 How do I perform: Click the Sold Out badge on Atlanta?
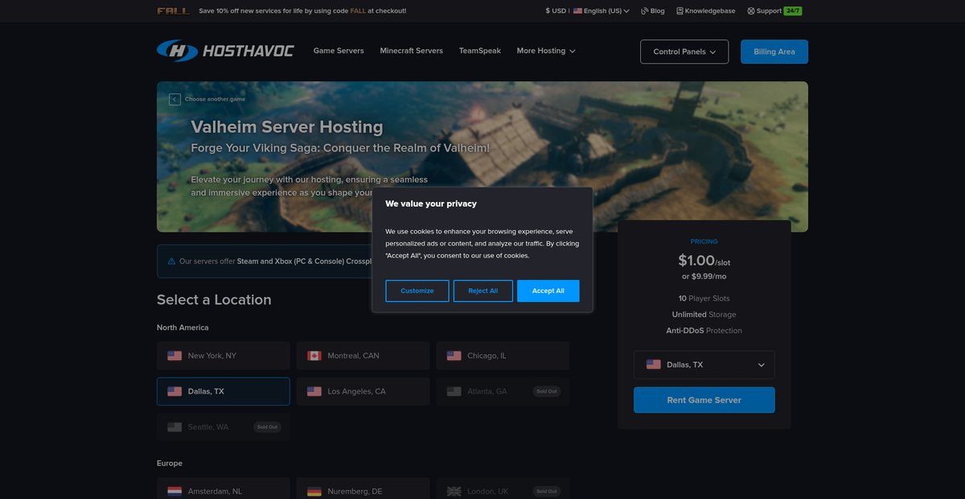(x=547, y=391)
